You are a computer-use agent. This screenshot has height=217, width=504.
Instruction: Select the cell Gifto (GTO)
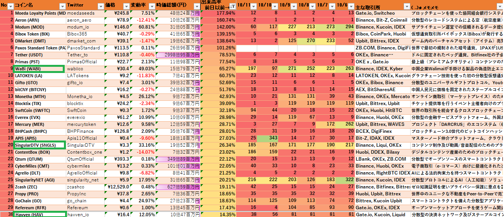coord(40,83)
